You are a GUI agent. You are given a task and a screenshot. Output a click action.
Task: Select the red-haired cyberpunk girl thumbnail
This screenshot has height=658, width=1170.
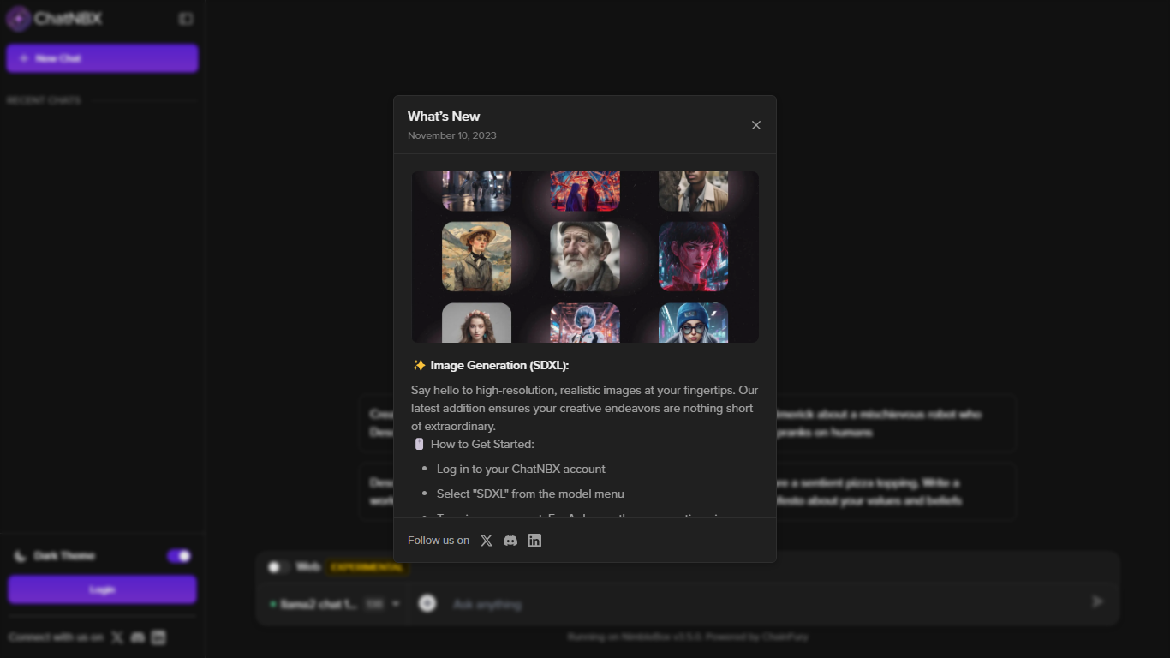click(693, 257)
